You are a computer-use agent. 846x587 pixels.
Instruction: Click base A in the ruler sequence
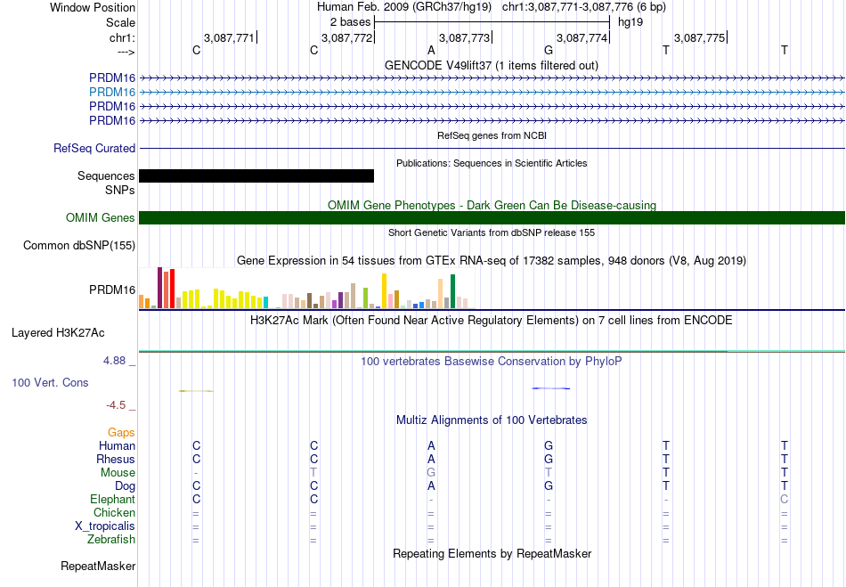click(x=431, y=50)
